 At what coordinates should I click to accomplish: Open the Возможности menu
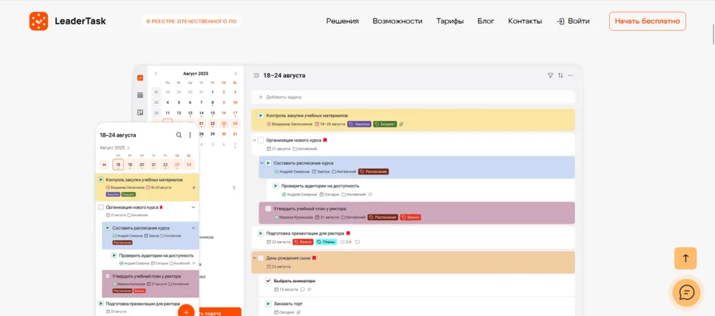397,21
